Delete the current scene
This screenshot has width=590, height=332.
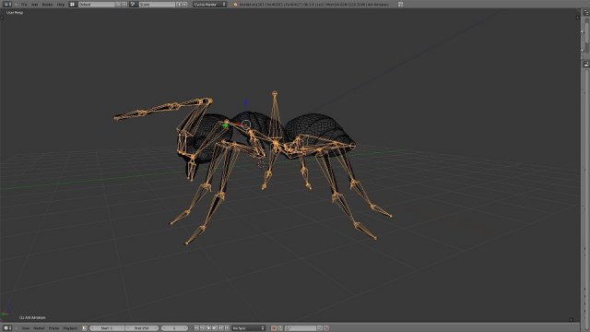(185, 5)
